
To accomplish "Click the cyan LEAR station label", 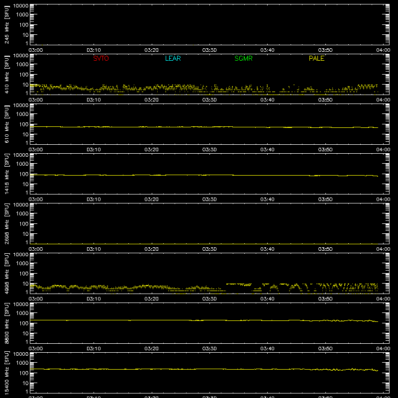I will 173,58.
